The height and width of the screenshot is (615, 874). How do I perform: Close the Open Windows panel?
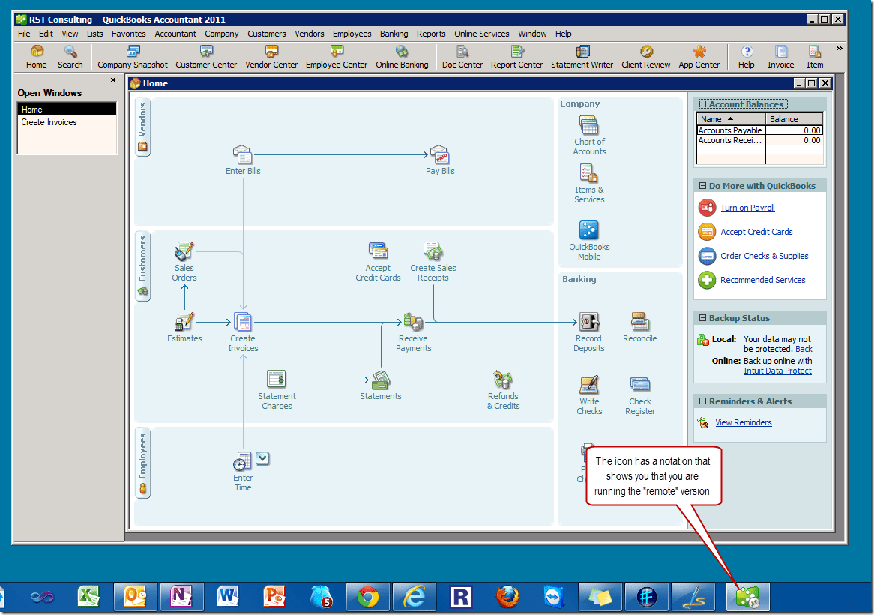(113, 80)
